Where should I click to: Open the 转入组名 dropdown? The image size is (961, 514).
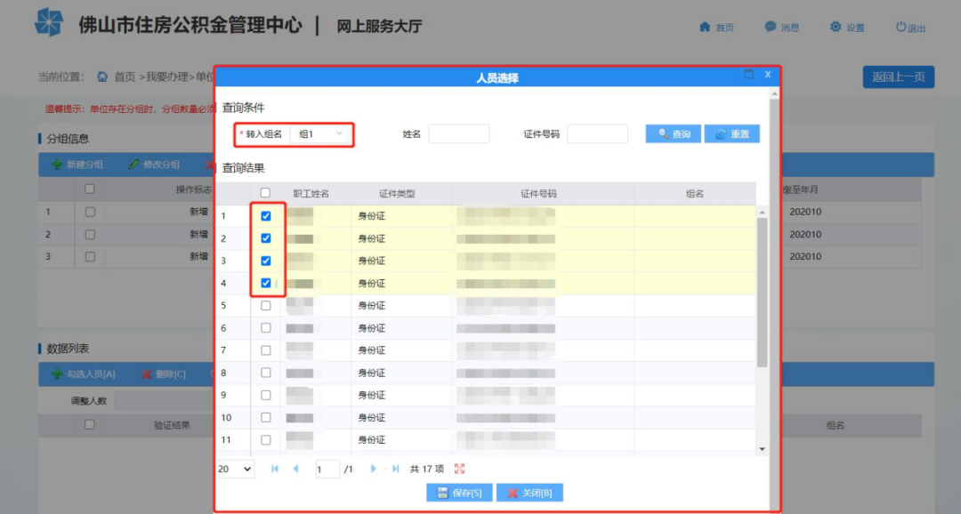(x=320, y=134)
